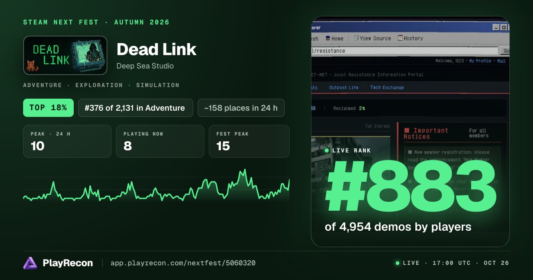
Task: Click the View Source page icon
Action: [x=356, y=38]
